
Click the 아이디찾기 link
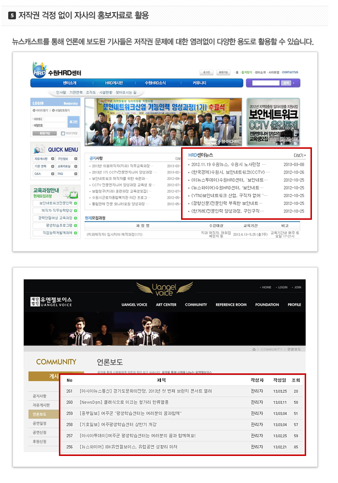tap(41, 110)
